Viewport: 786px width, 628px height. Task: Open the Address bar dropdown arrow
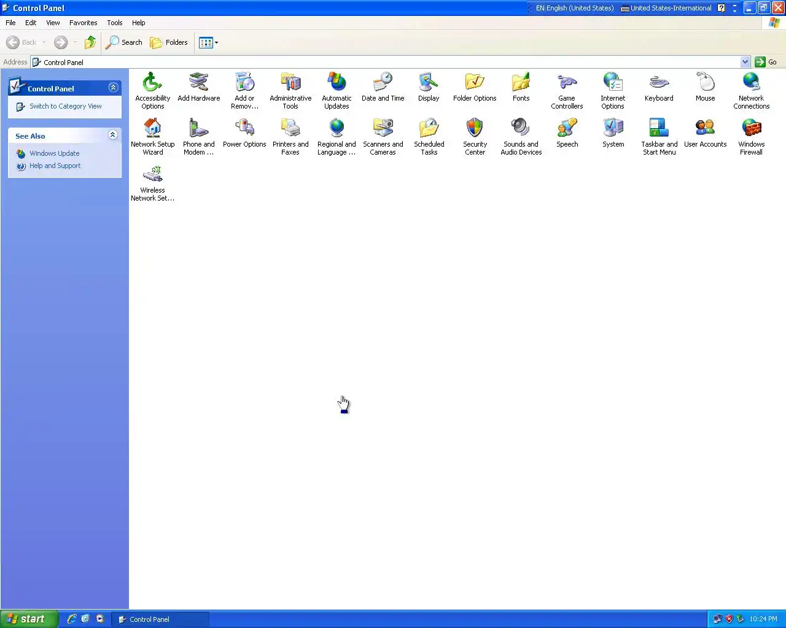pos(745,62)
